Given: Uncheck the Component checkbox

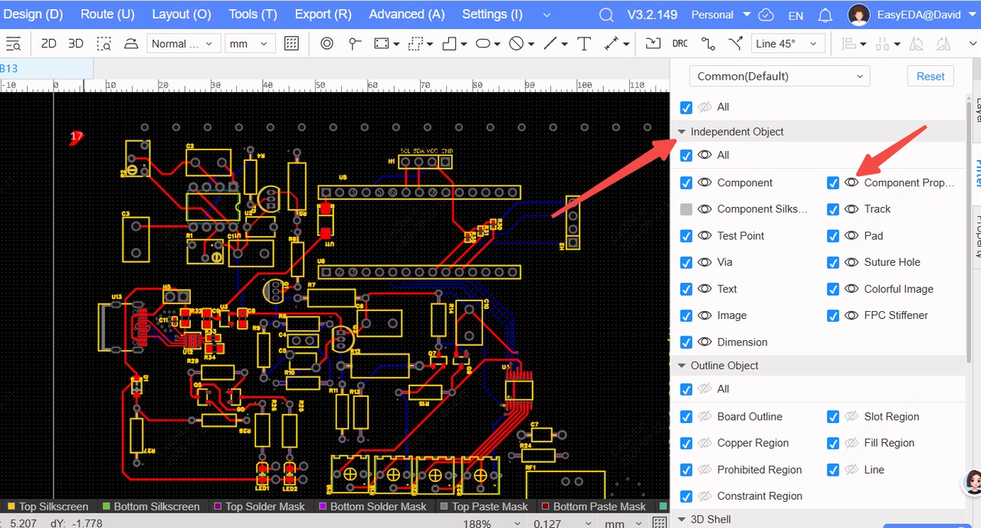Looking at the screenshot, I should [686, 183].
